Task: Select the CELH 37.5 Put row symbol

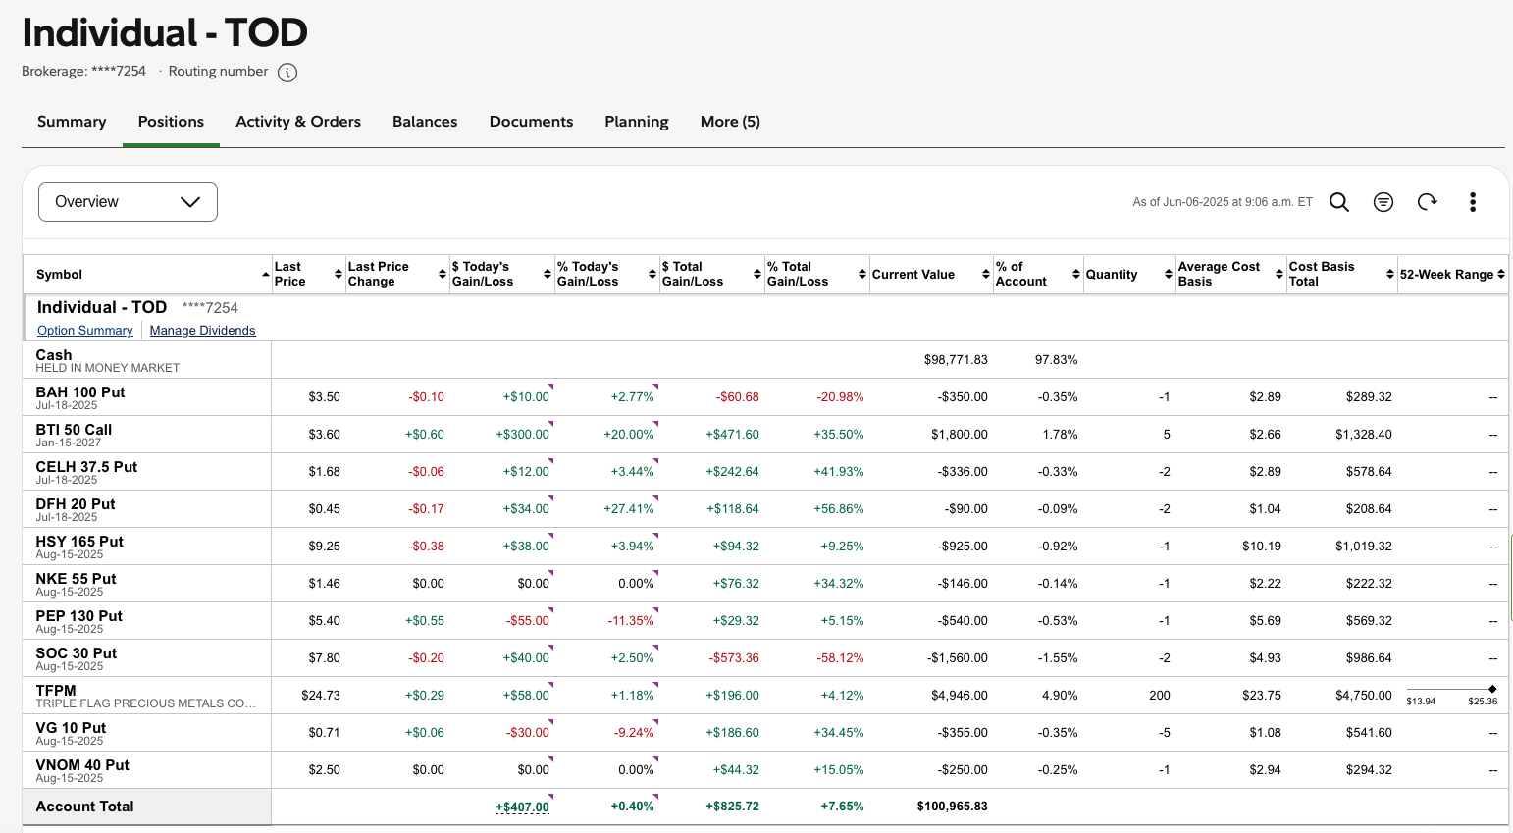Action: (x=86, y=467)
